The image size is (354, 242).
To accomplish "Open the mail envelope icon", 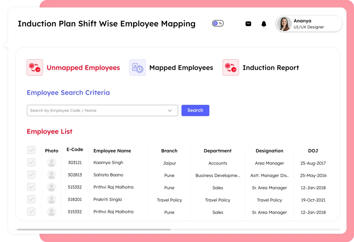I will tap(248, 24).
